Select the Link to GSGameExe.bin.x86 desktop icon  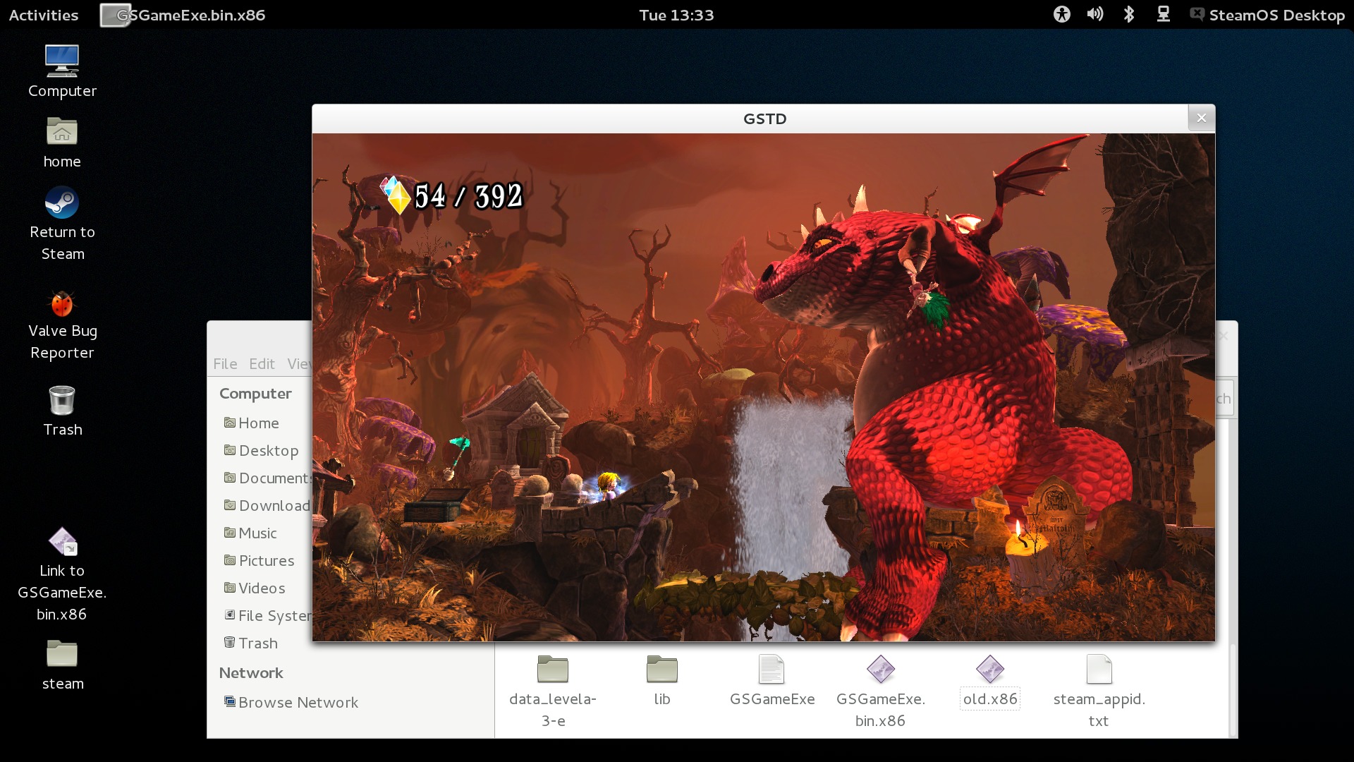[62, 574]
